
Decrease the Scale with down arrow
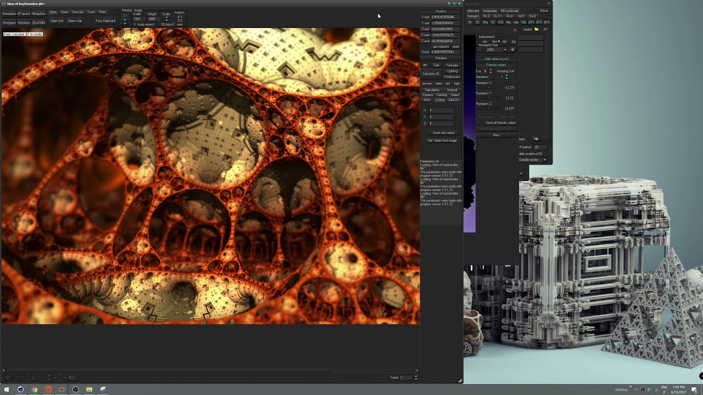[166, 21]
